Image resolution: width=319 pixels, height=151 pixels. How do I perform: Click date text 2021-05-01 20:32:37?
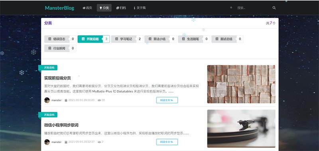pyautogui.click(x=81, y=142)
